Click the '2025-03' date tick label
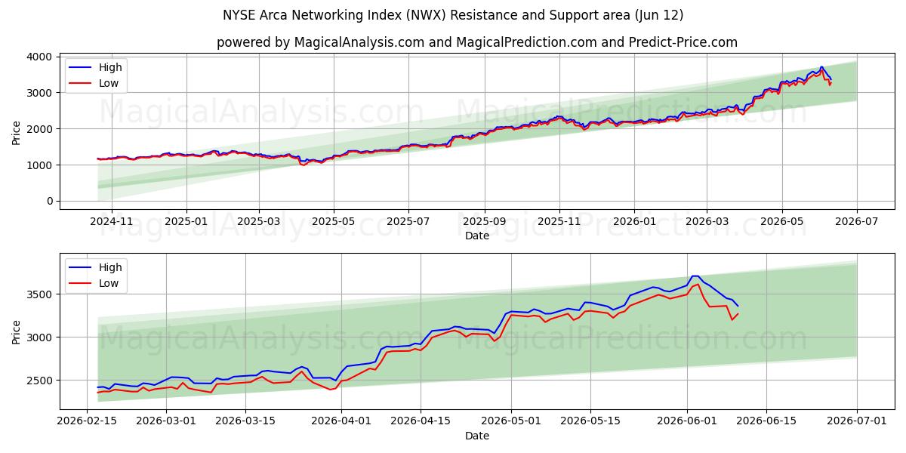 (259, 222)
